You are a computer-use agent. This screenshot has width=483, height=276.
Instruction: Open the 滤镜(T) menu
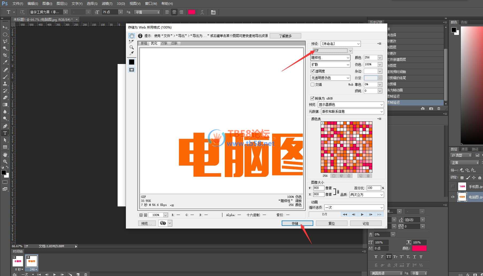click(107, 3)
